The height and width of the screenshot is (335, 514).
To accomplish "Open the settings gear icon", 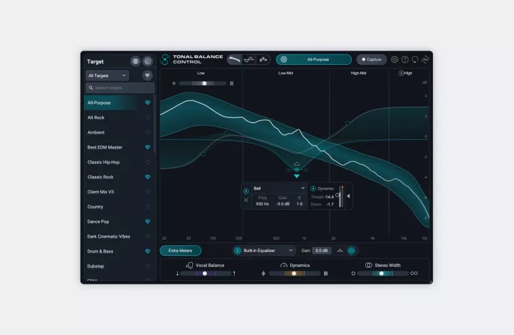I will click(x=394, y=59).
